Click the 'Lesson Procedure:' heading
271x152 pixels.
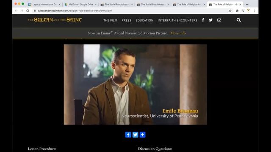coord(42,149)
